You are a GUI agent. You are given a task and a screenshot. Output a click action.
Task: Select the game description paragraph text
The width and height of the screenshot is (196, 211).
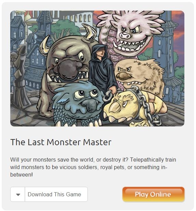click(93, 167)
